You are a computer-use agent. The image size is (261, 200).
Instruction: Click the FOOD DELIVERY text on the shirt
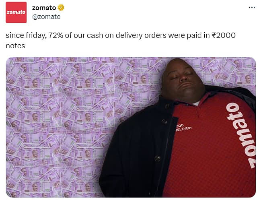[x=183, y=127]
